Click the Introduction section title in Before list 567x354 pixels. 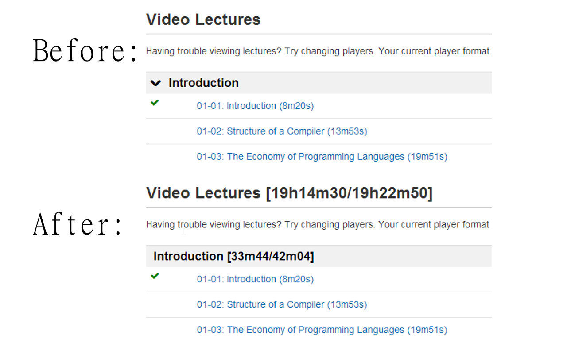pos(203,83)
